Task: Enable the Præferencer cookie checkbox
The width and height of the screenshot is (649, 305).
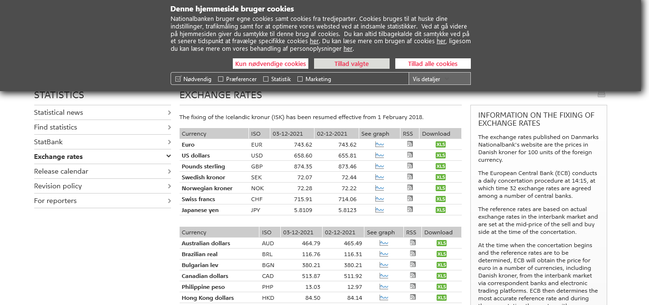Action: [x=220, y=79]
